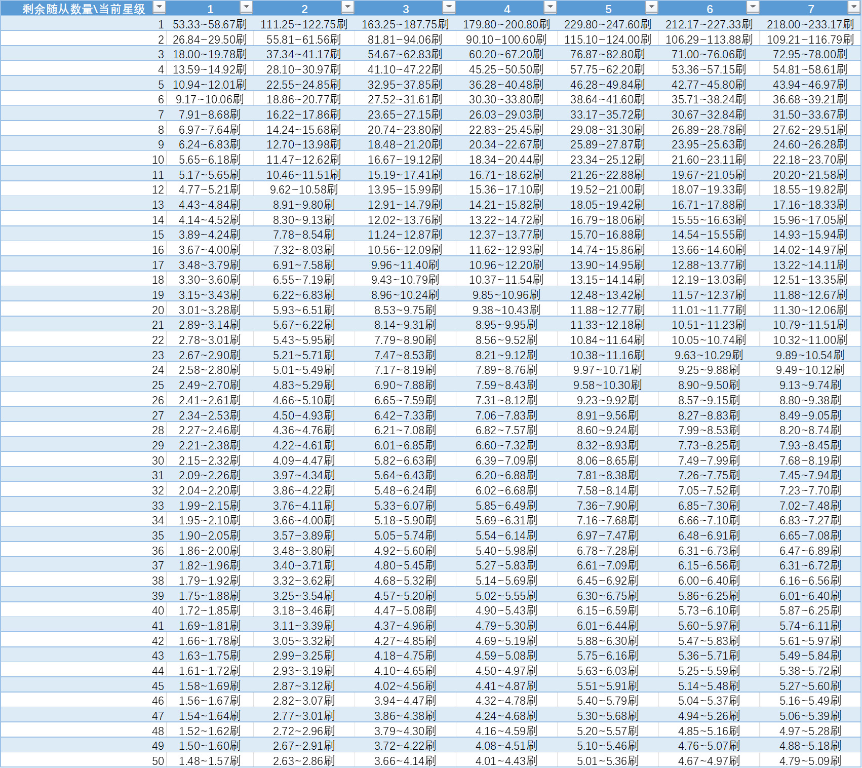
Task: Open filter dropdown for column 1
Action: [x=246, y=7]
